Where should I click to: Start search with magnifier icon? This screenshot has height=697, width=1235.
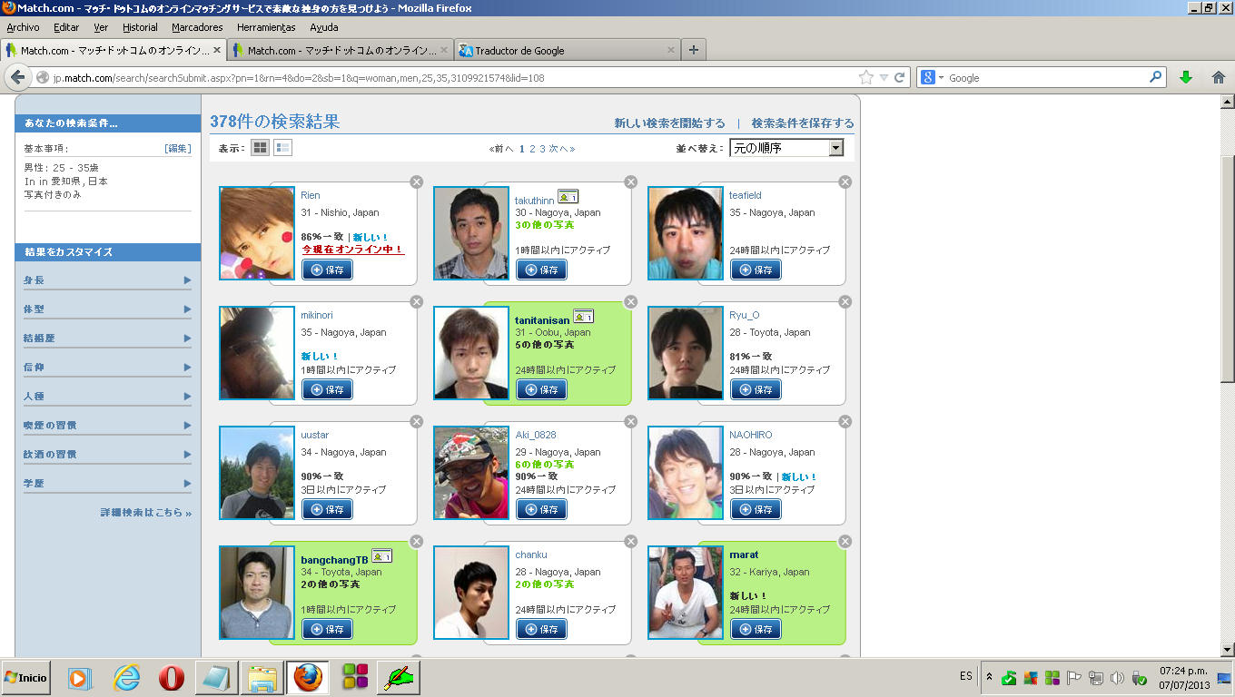pyautogui.click(x=1156, y=78)
